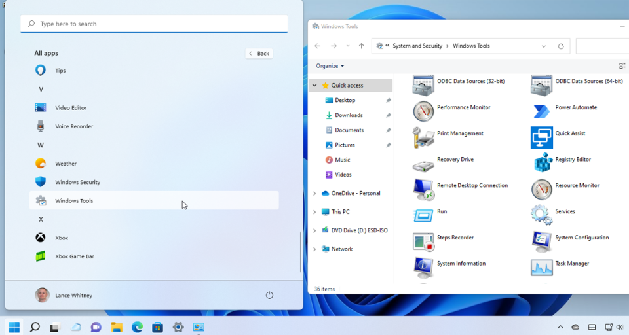Click System and Security breadcrumb
Viewport: 629px width, 335px height.
(x=417, y=46)
